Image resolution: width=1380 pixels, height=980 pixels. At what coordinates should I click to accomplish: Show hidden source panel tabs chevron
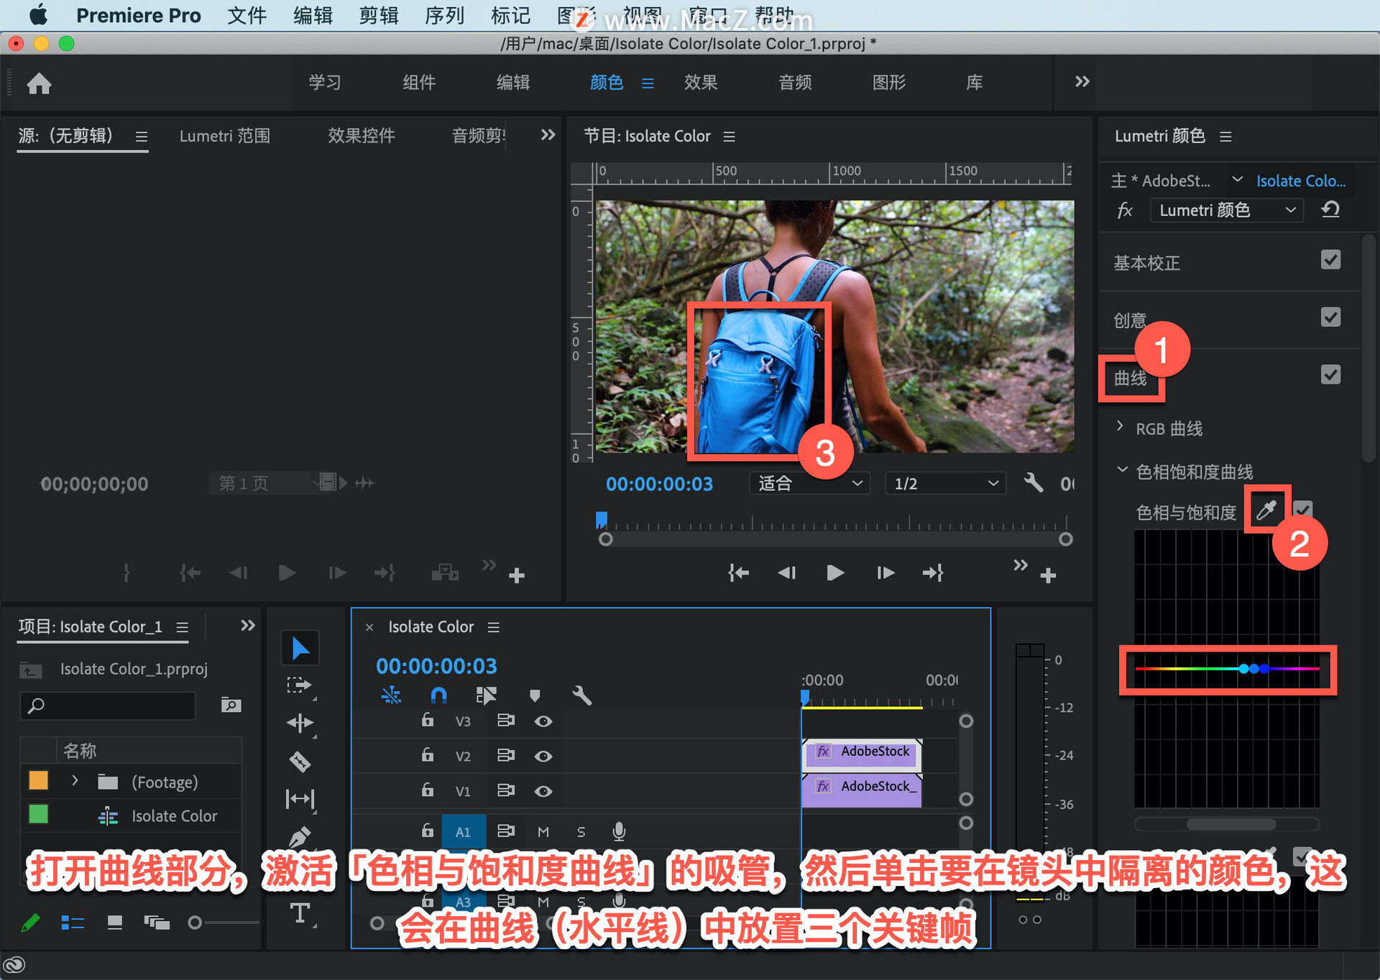[x=548, y=134]
